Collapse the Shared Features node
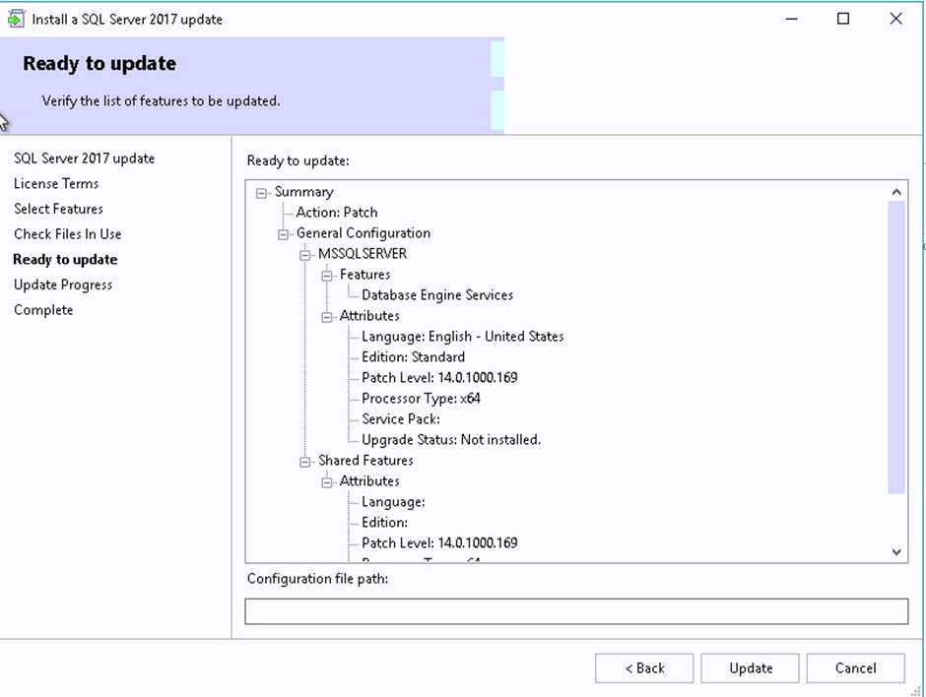This screenshot has height=697, width=926. 304,462
